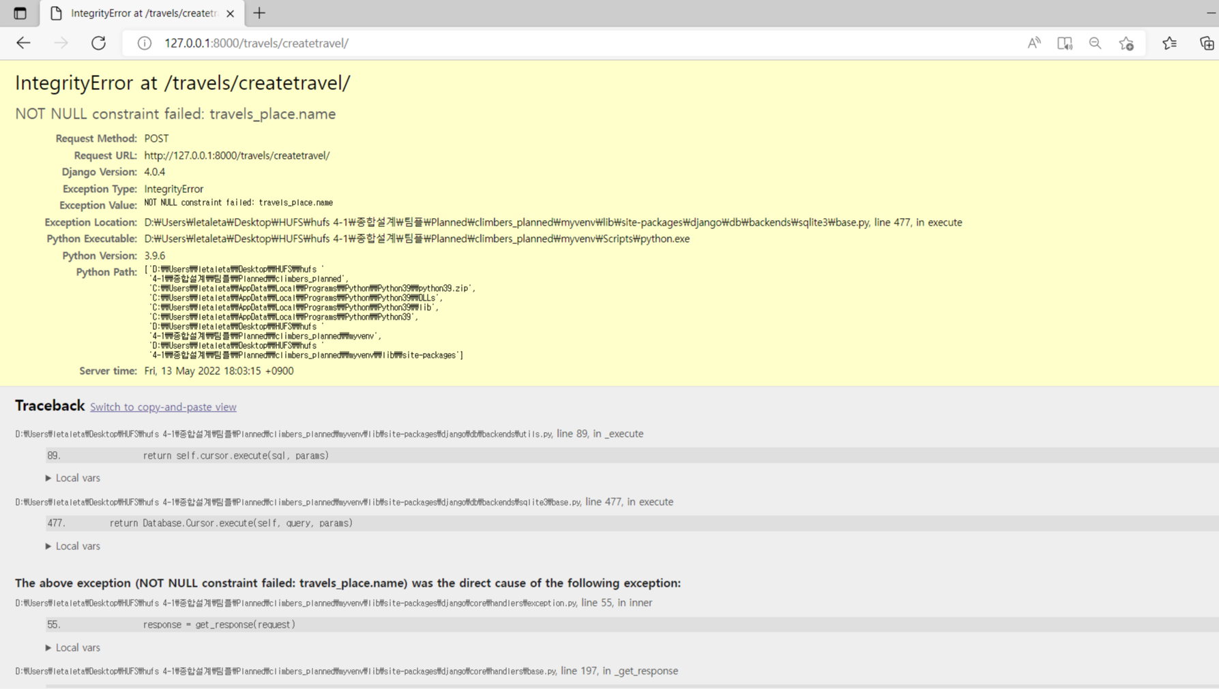1219x689 pixels.
Task: Click the Python Executable path value
Action: coord(417,239)
